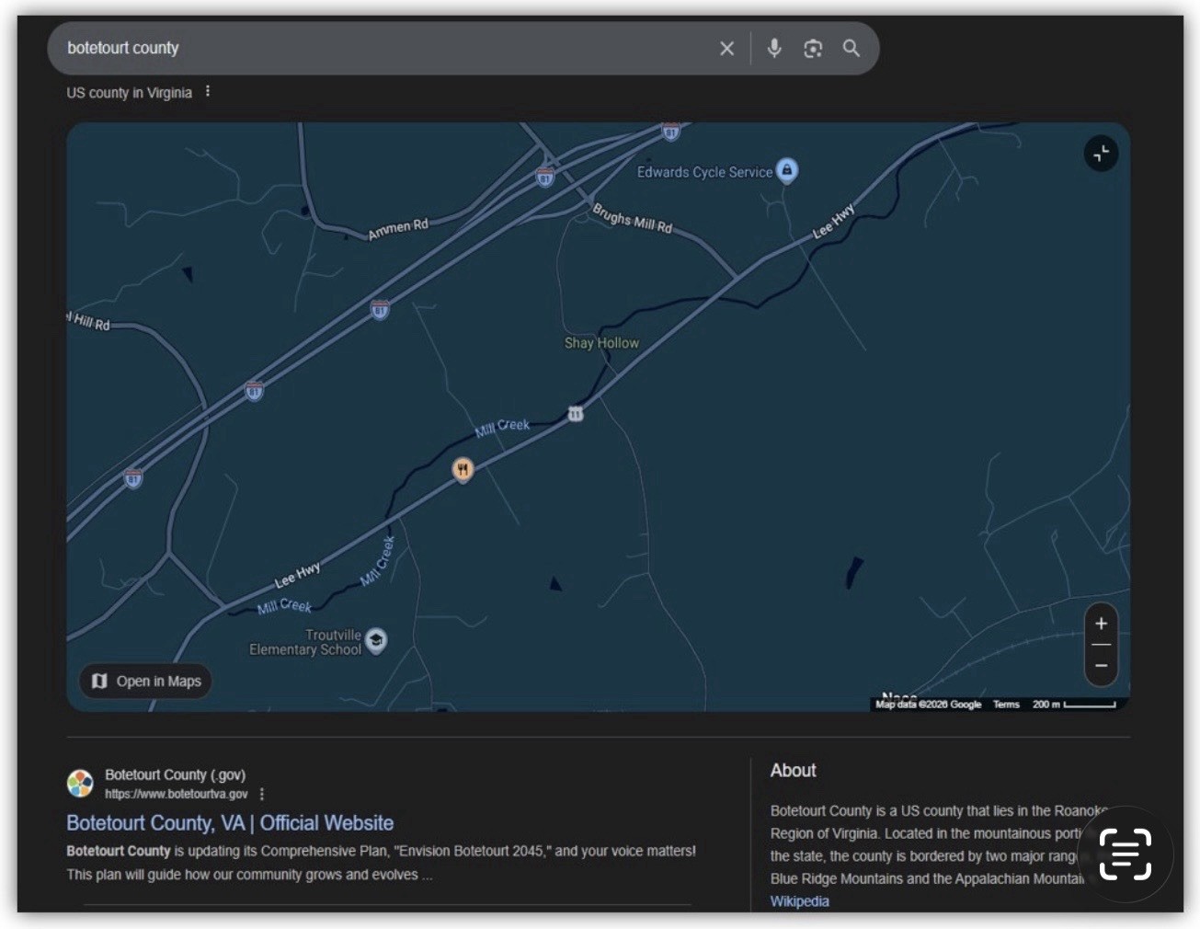The height and width of the screenshot is (929, 1200).
Task: Click the Shay Hollow map label
Action: (x=601, y=343)
